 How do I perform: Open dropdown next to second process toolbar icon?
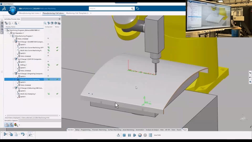tap(13, 23)
